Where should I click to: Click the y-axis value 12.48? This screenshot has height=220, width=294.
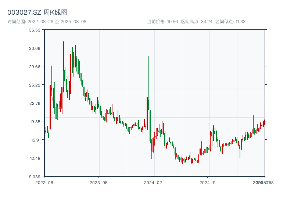[35, 158]
